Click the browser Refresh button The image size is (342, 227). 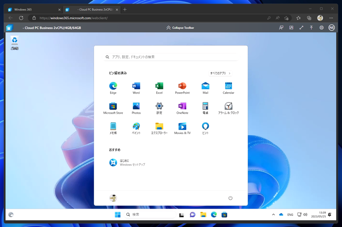click(21, 18)
